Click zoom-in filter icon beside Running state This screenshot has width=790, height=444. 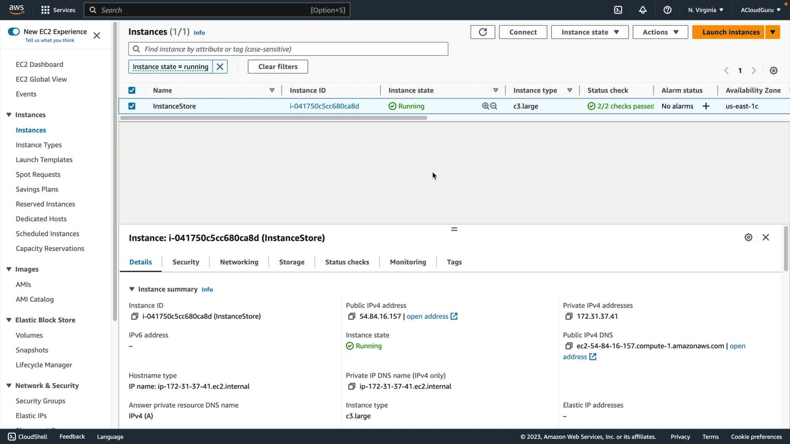(x=486, y=106)
